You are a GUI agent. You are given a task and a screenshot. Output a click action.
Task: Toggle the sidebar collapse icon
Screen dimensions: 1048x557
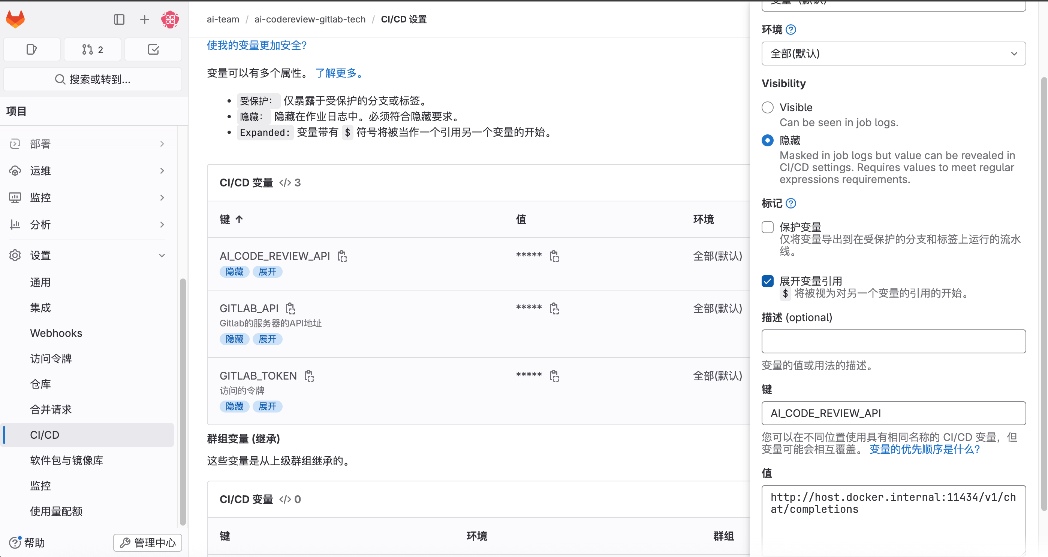(119, 19)
